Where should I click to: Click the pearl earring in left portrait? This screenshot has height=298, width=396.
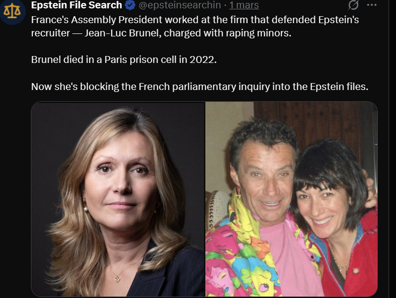point(85,209)
